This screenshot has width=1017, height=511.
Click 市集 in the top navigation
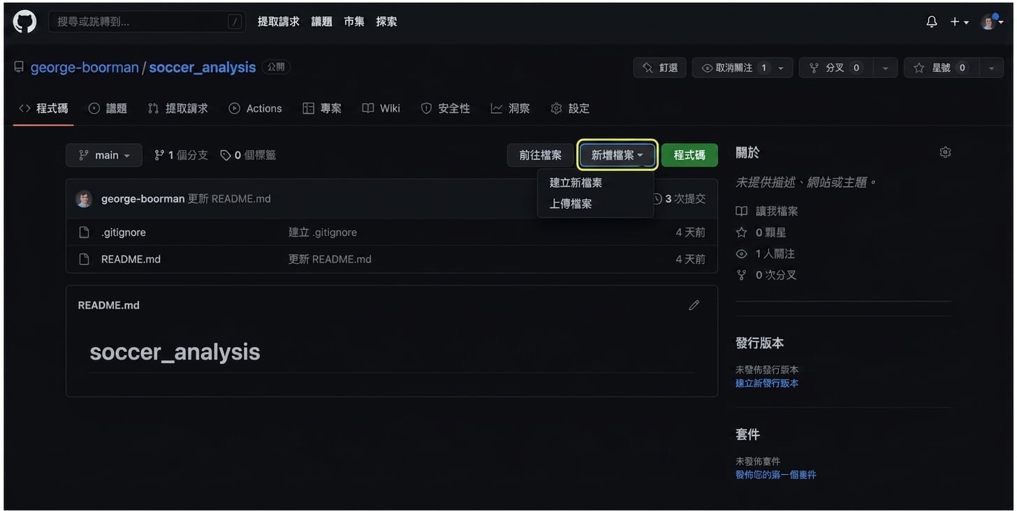coord(354,22)
